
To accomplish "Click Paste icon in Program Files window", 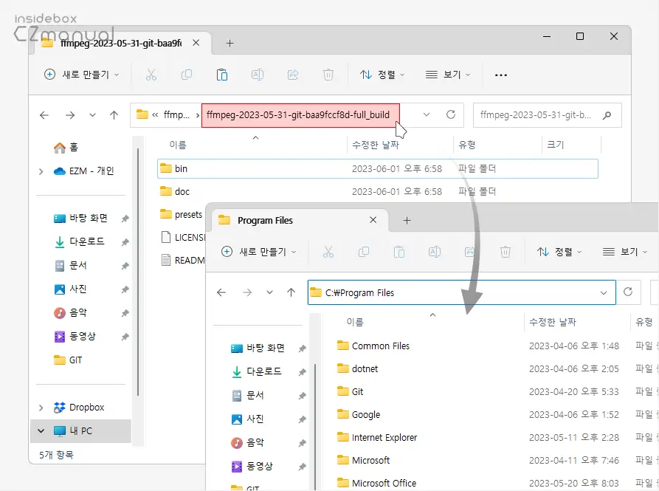I will [x=398, y=252].
